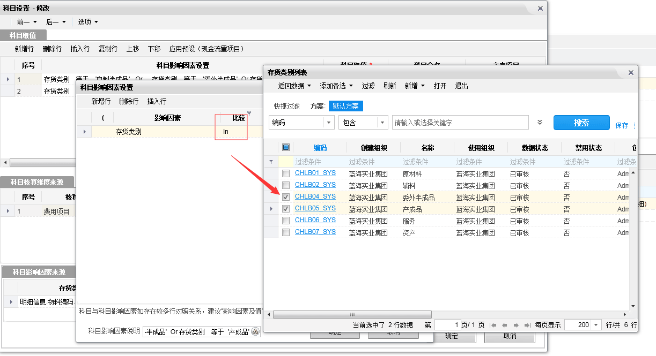Click the list's horizontal scrollbar thumb
Screen dimensions: 656x356
tap(352, 314)
